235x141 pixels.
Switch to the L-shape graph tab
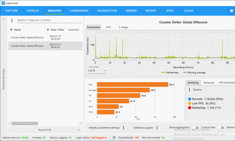coord(123,27)
